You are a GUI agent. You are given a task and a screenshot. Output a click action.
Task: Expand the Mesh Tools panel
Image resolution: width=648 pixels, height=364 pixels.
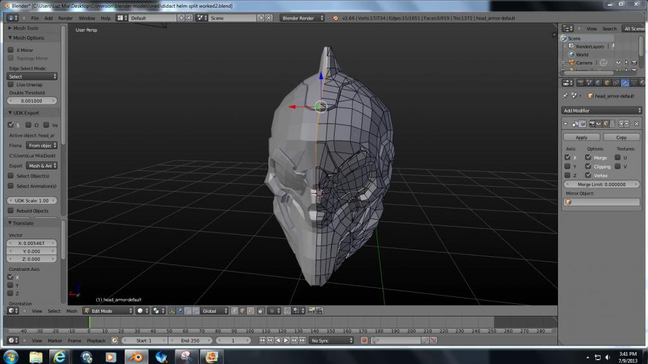point(25,28)
